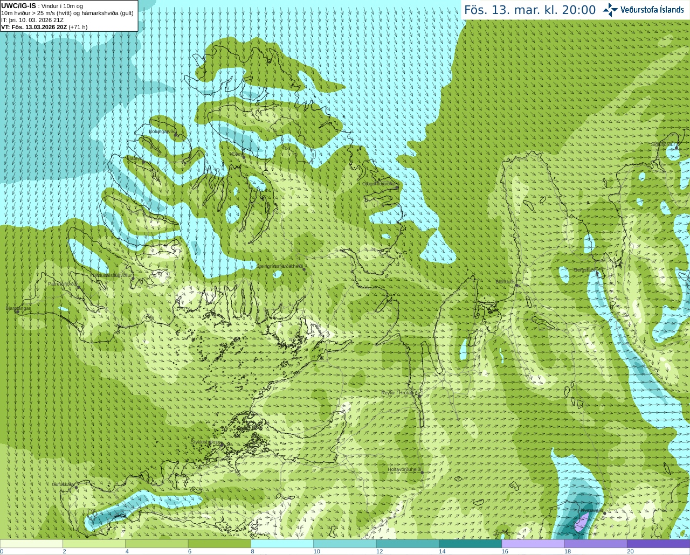The image size is (690, 555).
Task: Click the Siglufjörður station label
Action: pos(664,144)
